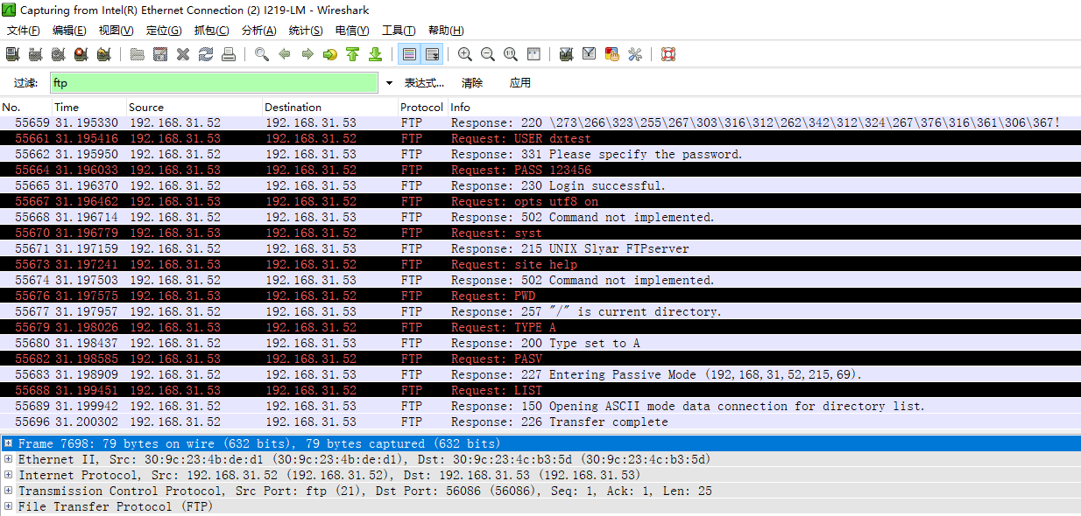Go back in packet history arrow
1081x516 pixels.
(285, 54)
